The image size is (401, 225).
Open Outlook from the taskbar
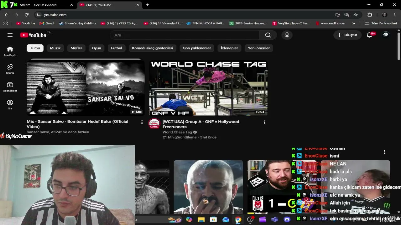(226, 220)
